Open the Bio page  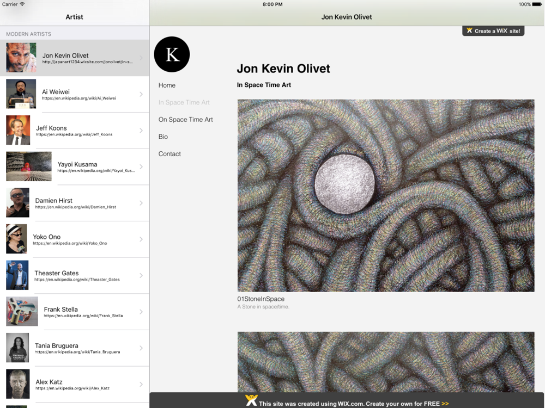[x=163, y=137]
